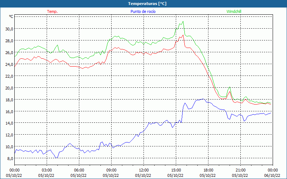Click the 15:00 time axis label

[176, 170]
